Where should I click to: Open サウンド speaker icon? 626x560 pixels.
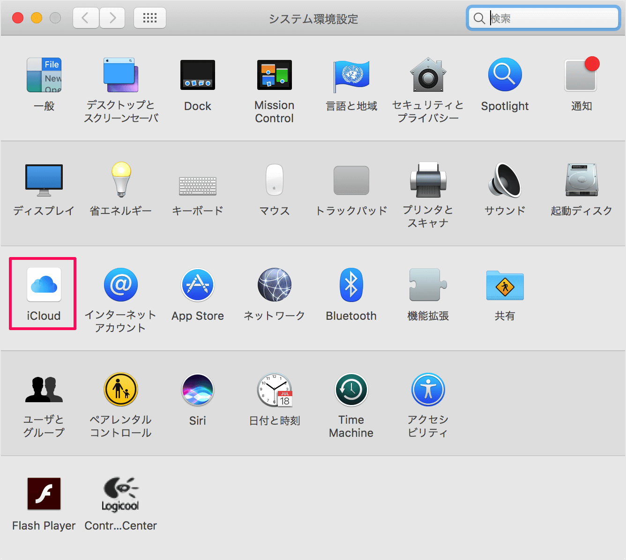tap(505, 180)
